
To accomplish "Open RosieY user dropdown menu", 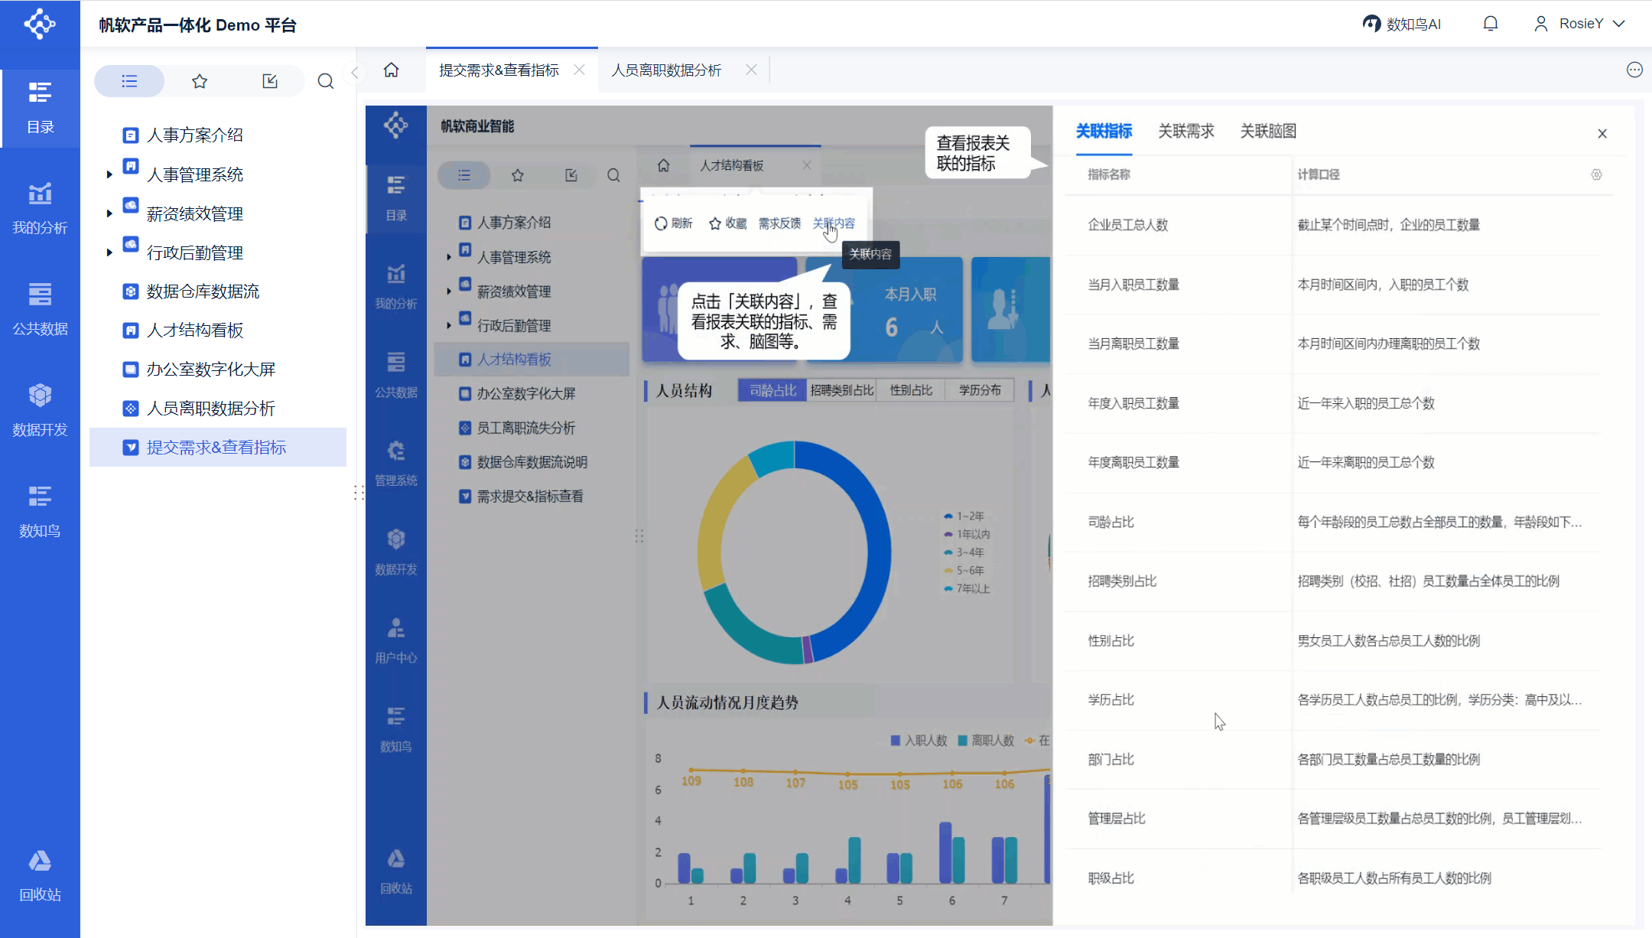I will tap(1579, 24).
